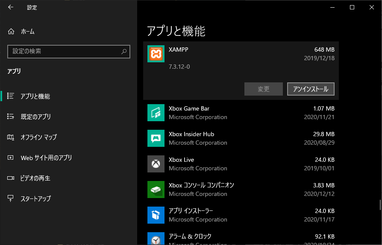Click the Xbox コンソール コンパニオン icon
Image resolution: width=382 pixels, height=245 pixels.
(x=156, y=190)
